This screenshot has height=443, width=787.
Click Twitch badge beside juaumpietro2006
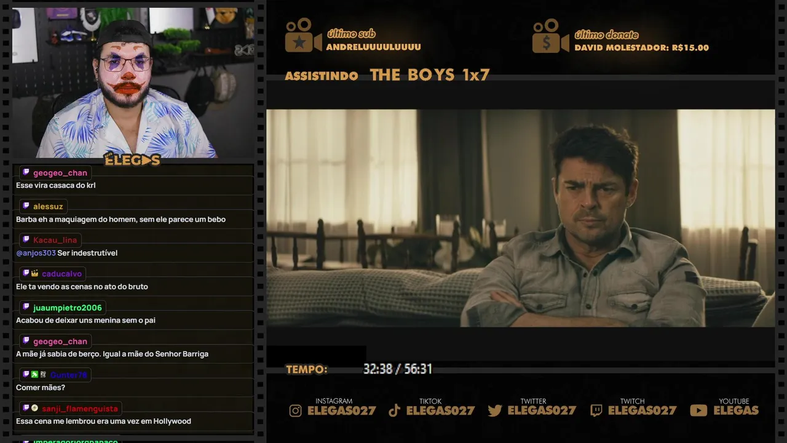point(26,307)
